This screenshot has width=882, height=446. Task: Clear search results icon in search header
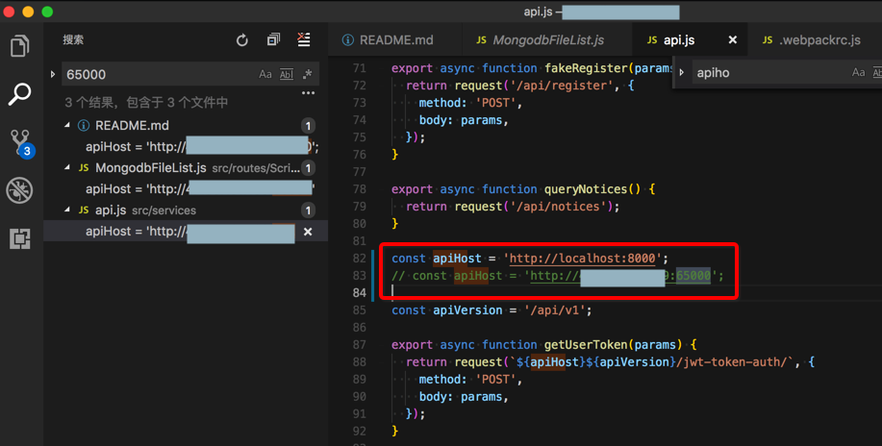pos(304,40)
